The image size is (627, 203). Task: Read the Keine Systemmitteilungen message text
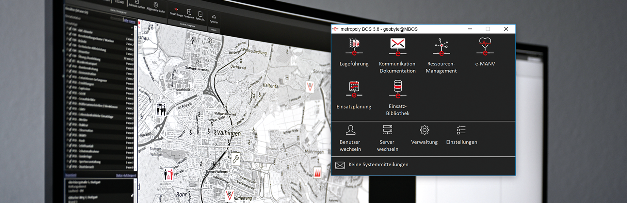378,164
